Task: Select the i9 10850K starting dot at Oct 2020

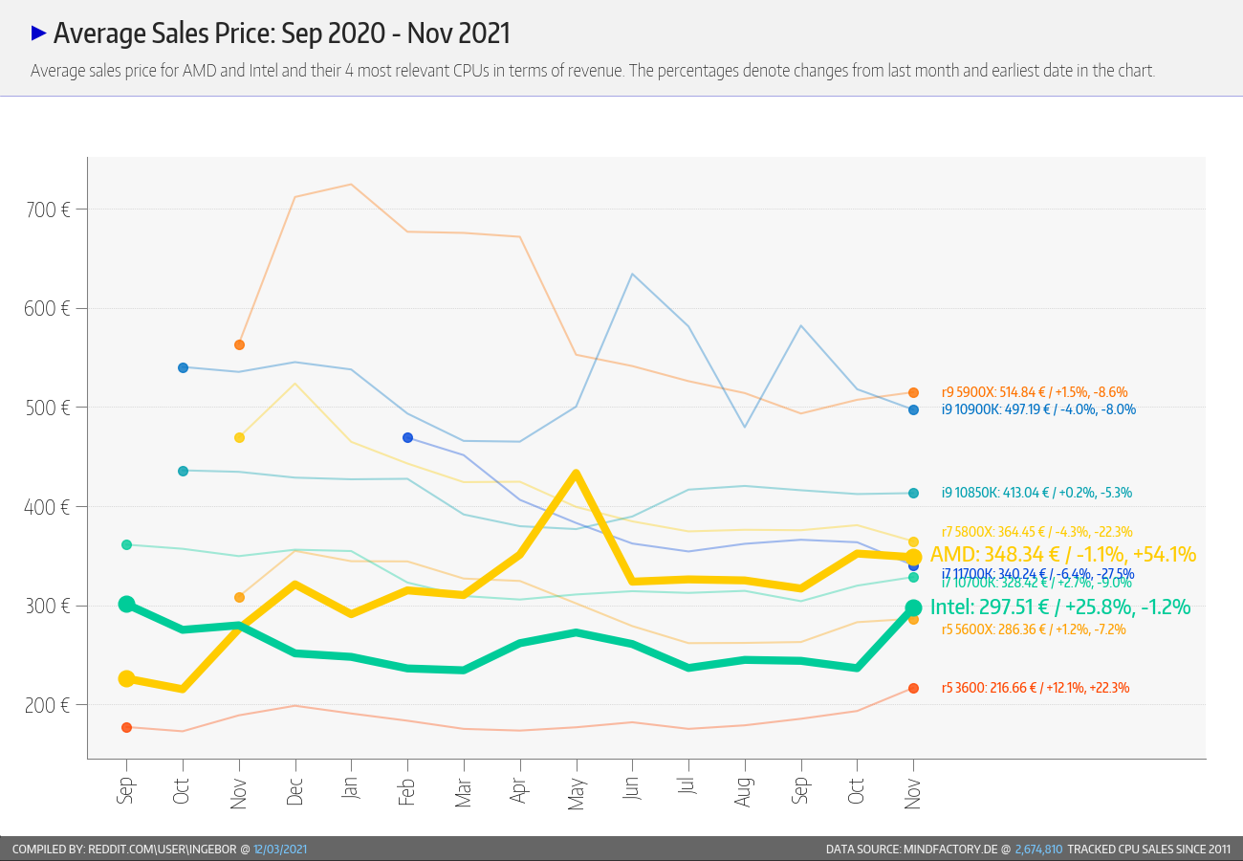Action: coord(183,471)
